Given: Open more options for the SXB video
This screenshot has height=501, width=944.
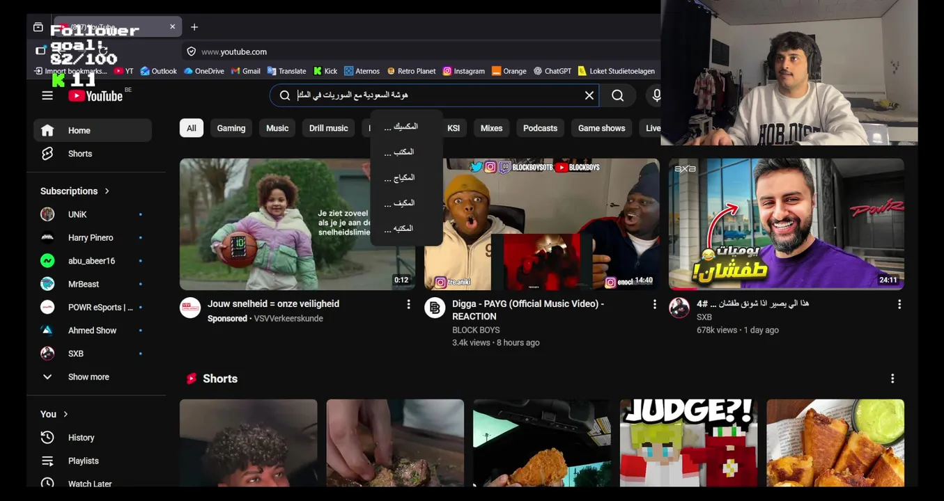Looking at the screenshot, I should coord(899,304).
